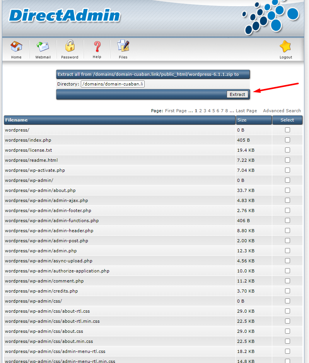
Task: Click filename wordpress/wp-admin/about.php
Action: 40,190
